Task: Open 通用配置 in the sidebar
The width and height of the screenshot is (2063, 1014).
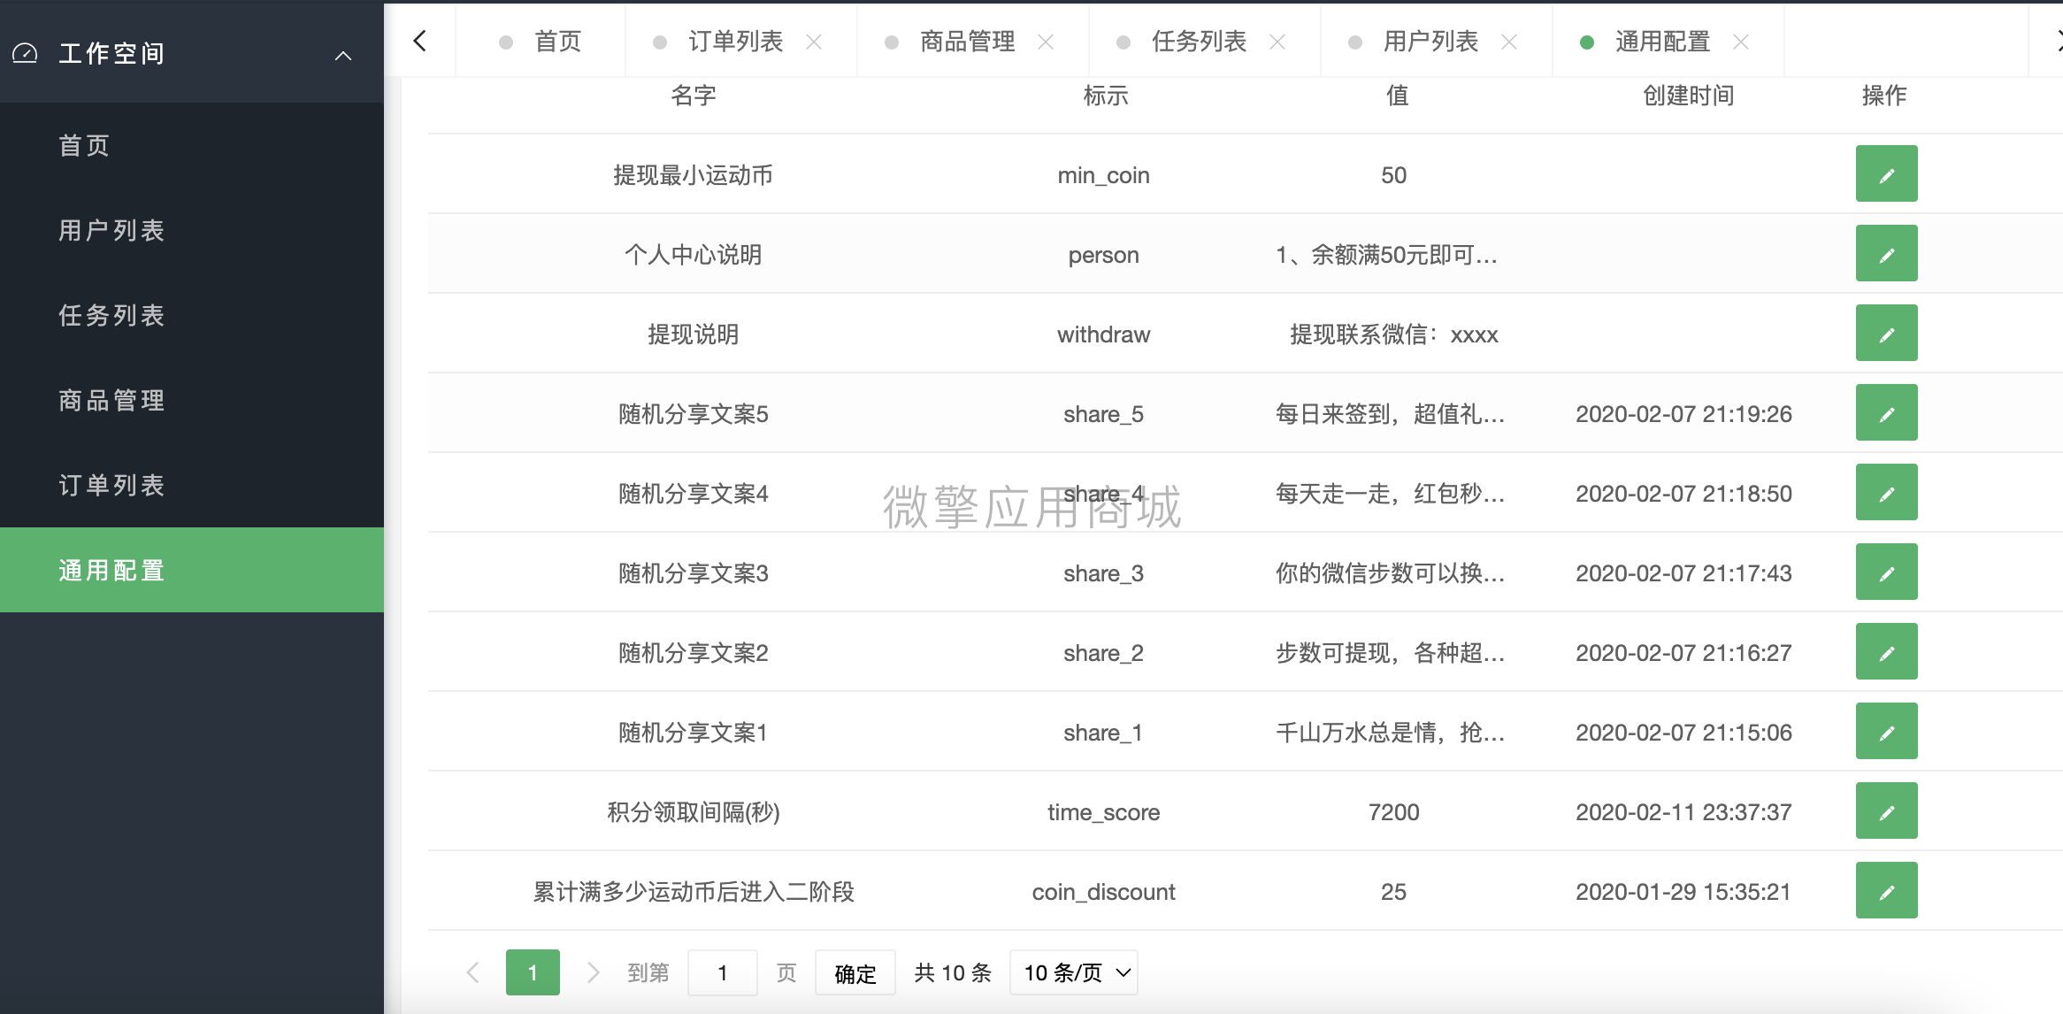Action: 192,570
